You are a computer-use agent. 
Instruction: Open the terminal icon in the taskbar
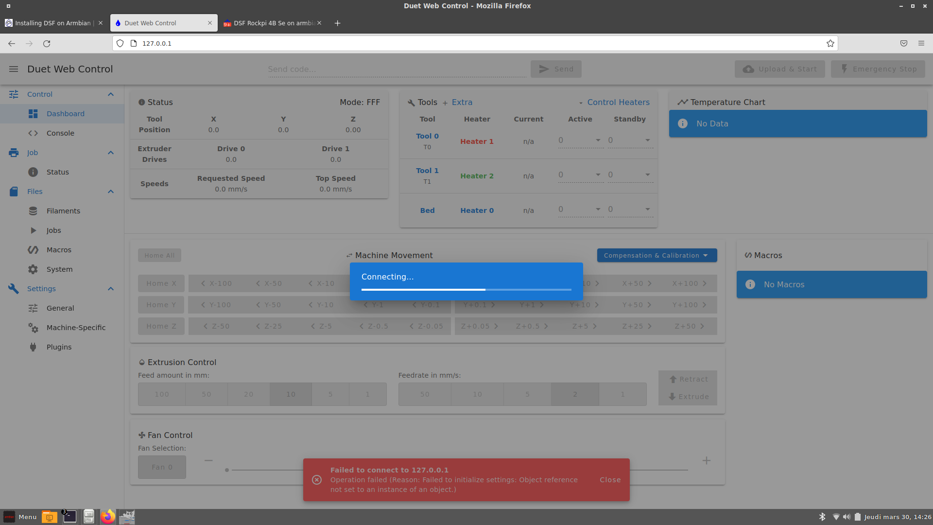(x=69, y=516)
